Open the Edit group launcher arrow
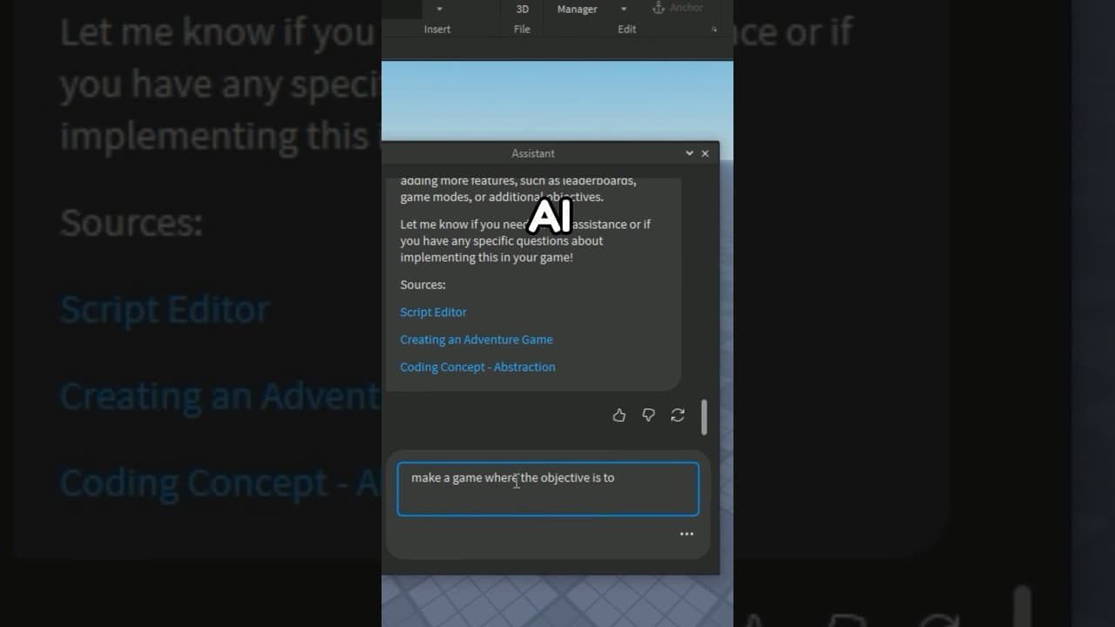Screen dimensions: 1115x627 (714, 30)
